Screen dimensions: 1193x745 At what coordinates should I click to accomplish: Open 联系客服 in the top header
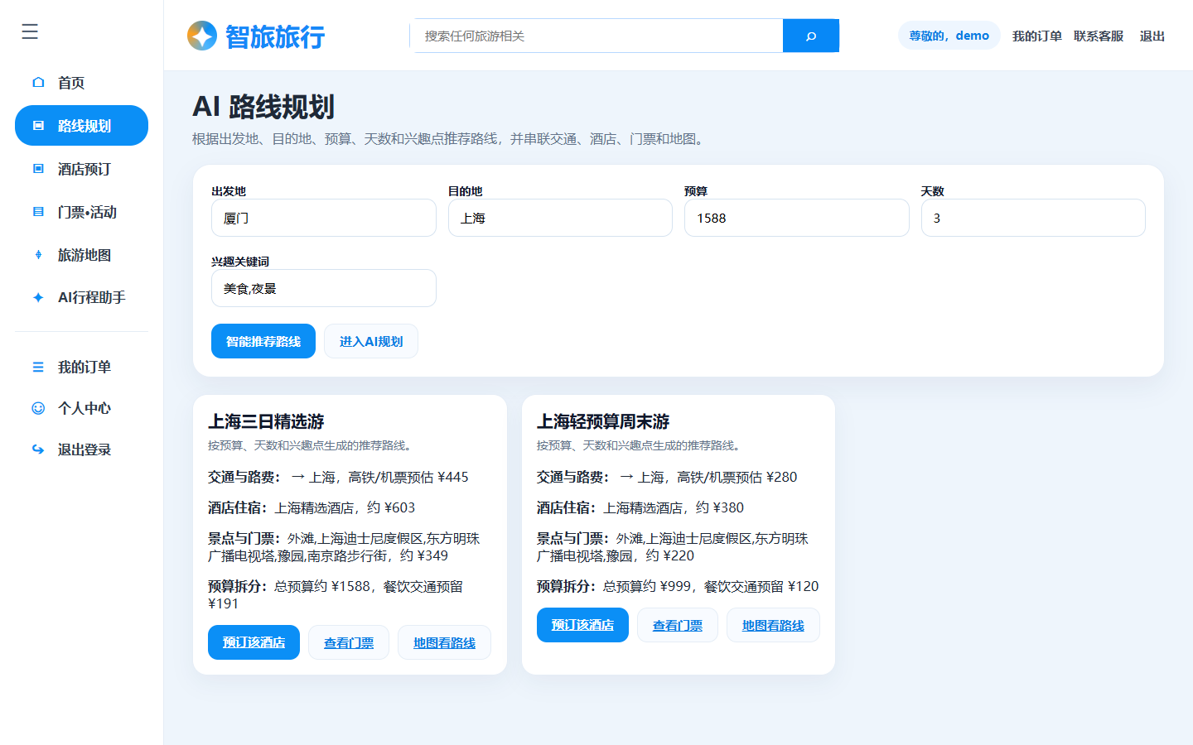point(1099,36)
